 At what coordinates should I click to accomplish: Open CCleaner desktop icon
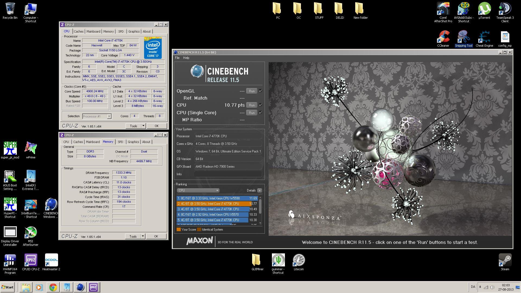point(443,39)
